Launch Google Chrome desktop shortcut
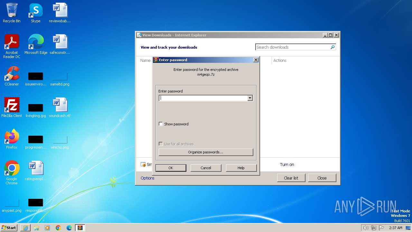 pyautogui.click(x=12, y=173)
